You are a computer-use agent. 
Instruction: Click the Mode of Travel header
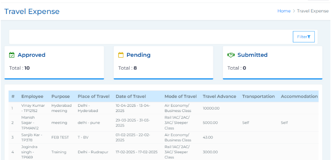coord(181,96)
